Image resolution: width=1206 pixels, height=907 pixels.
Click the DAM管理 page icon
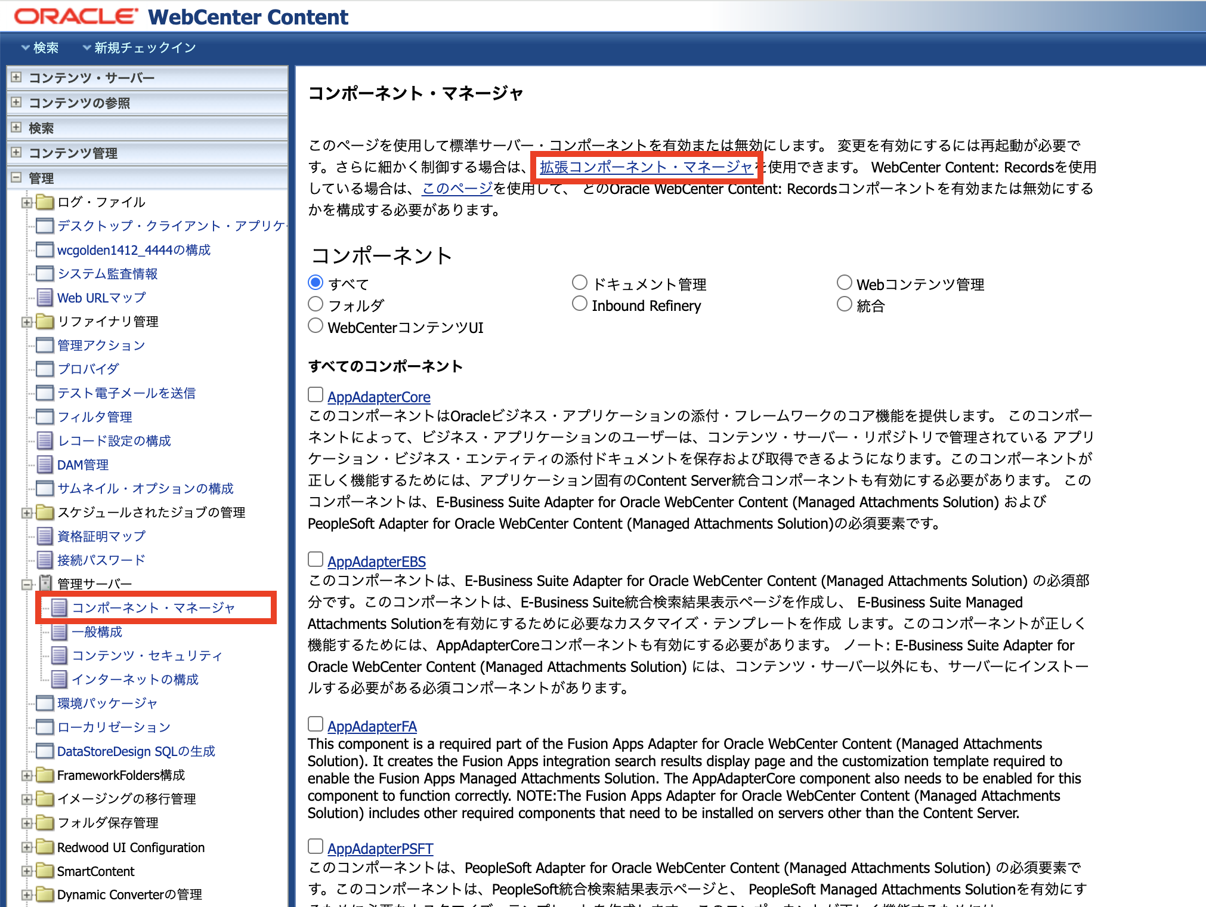45,465
